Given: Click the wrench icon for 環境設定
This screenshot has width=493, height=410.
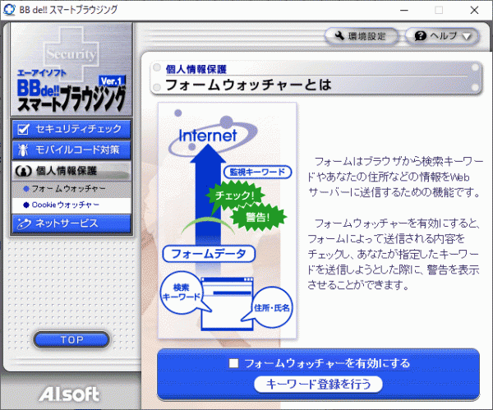Looking at the screenshot, I should click(x=339, y=35).
